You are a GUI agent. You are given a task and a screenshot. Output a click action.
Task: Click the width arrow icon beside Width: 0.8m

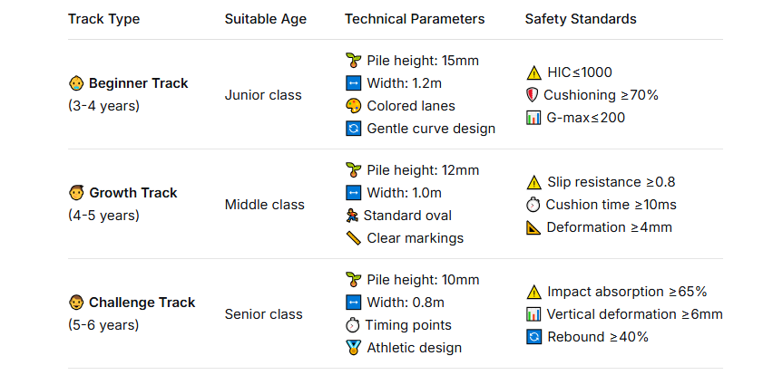tap(354, 303)
